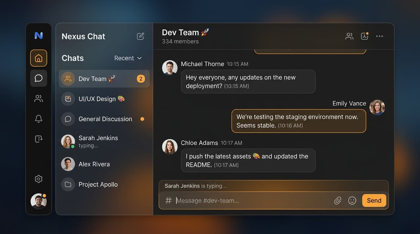Open the notifications bell icon
Image resolution: width=420 pixels, height=234 pixels.
tap(38, 119)
